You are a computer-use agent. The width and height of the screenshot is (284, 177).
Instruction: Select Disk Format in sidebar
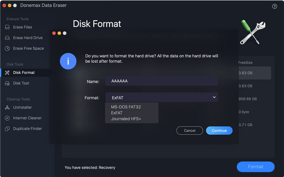[24, 73]
